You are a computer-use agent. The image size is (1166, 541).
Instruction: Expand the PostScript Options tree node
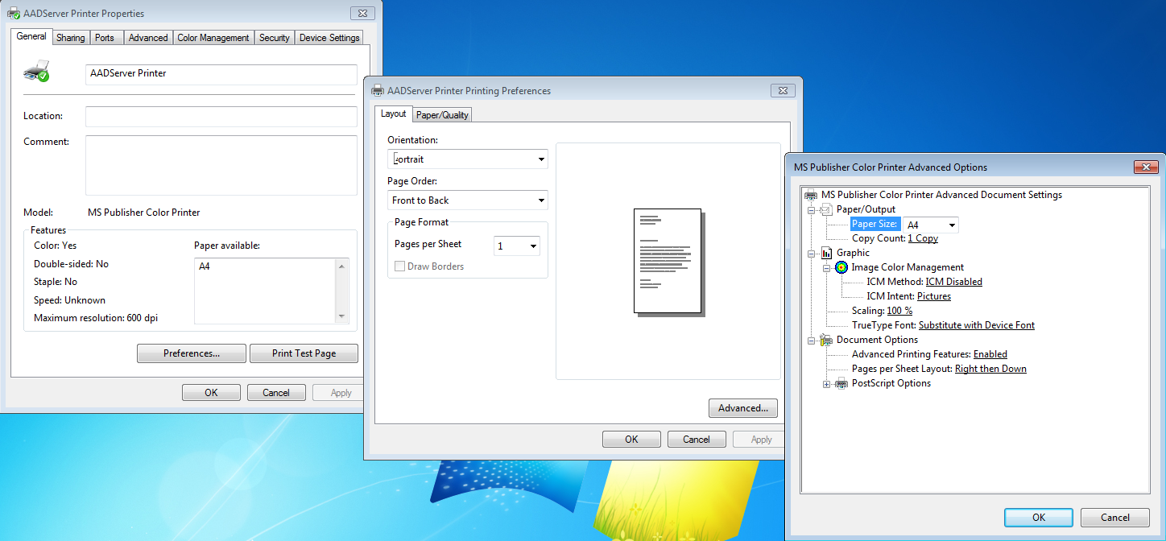[x=826, y=384]
